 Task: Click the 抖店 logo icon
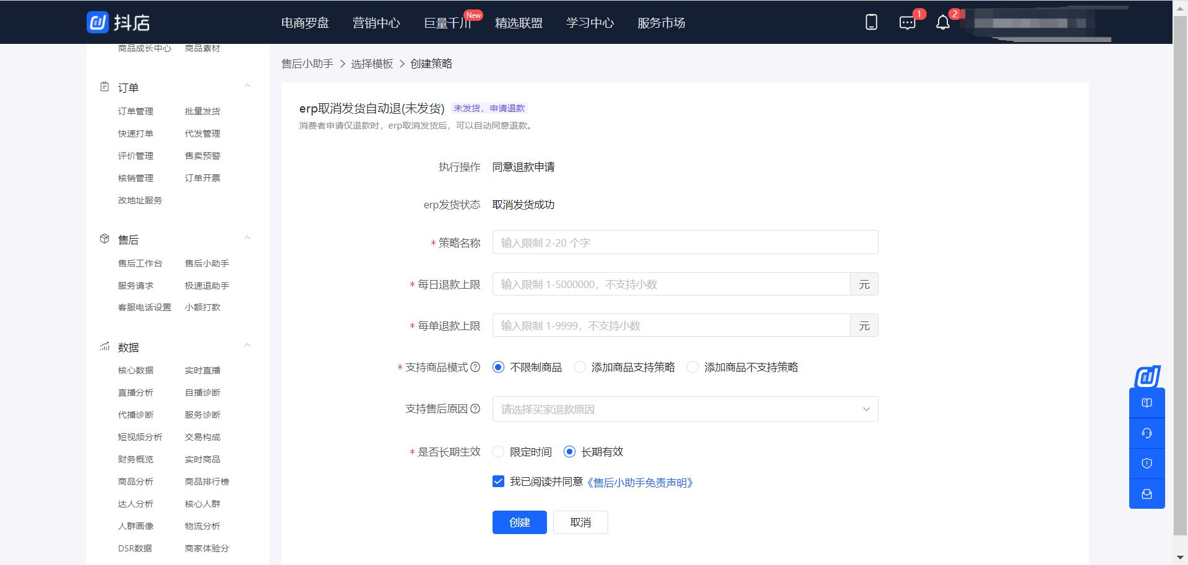tap(98, 22)
